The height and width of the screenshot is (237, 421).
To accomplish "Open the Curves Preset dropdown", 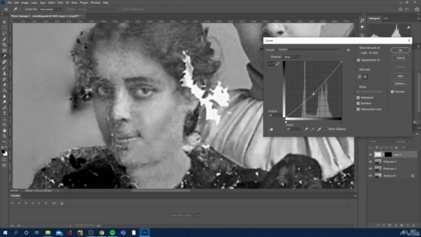I will 308,50.
